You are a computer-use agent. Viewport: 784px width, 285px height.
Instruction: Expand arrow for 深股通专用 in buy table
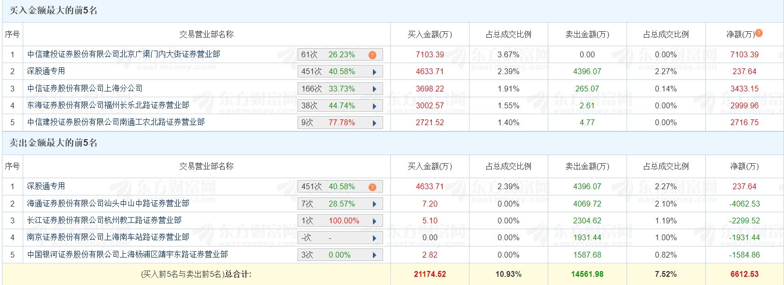click(374, 72)
